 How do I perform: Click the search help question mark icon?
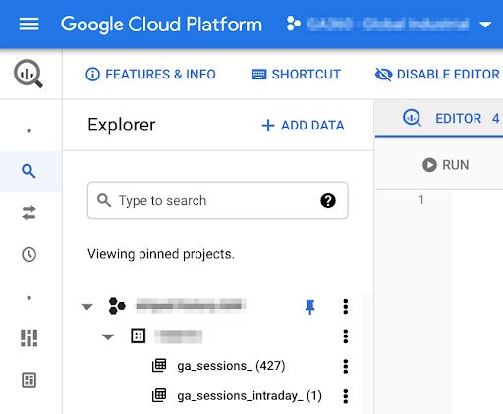pos(328,200)
